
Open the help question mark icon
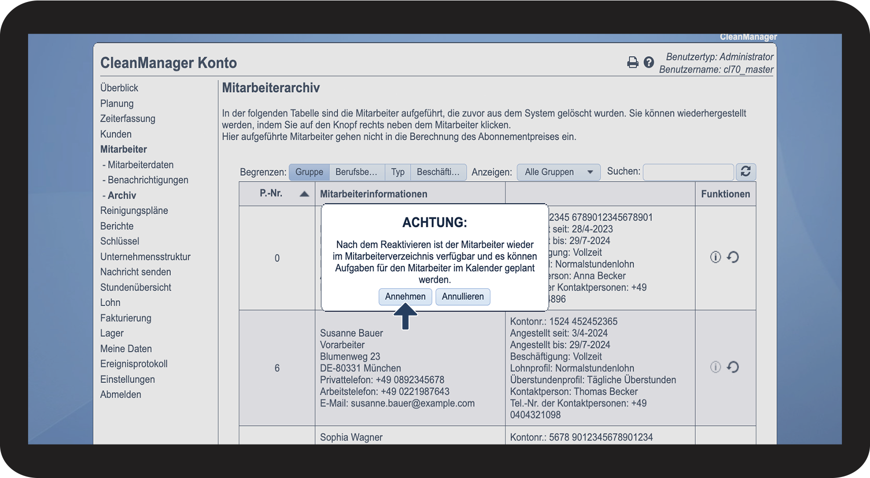(x=649, y=63)
